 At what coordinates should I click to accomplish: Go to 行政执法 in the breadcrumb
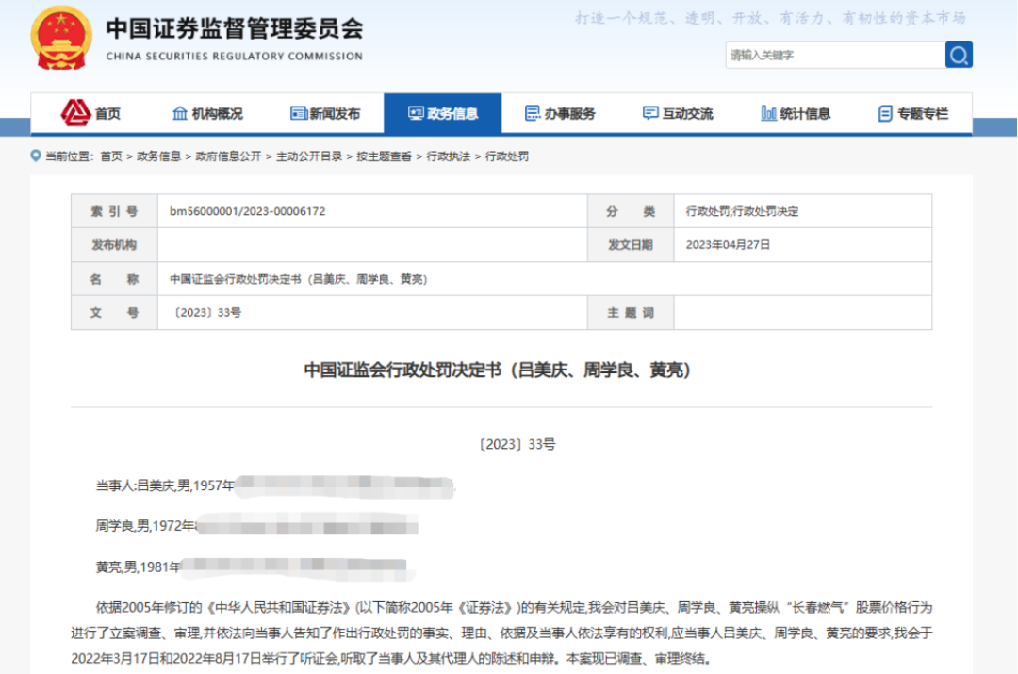tap(448, 156)
